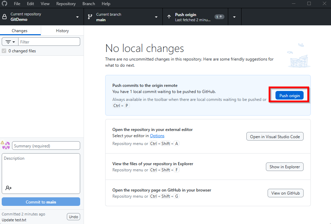
Task: Open the push options dropdown arrow
Action: tap(234, 17)
